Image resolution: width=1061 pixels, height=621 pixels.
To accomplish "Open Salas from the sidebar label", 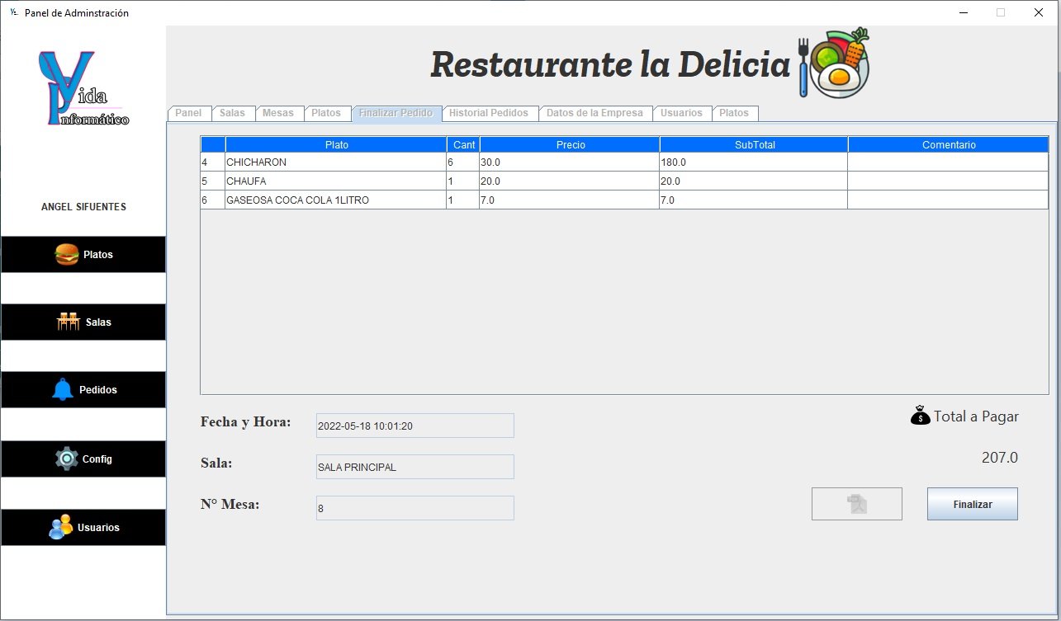I will [x=98, y=322].
